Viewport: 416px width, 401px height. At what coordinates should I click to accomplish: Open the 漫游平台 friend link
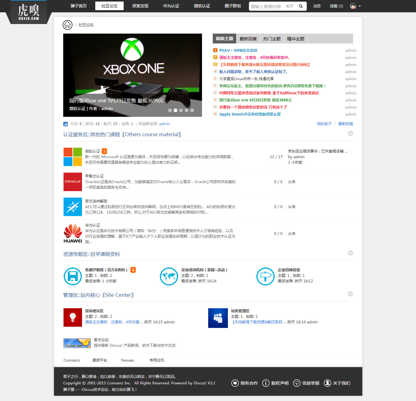click(x=100, y=360)
